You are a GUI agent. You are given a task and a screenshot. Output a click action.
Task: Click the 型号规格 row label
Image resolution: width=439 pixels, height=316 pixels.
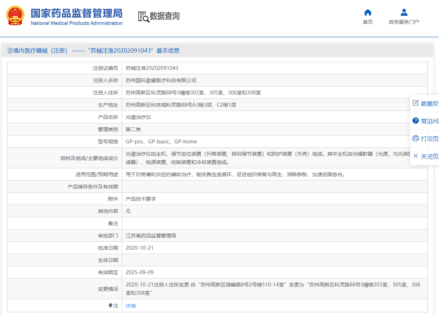pos(108,142)
